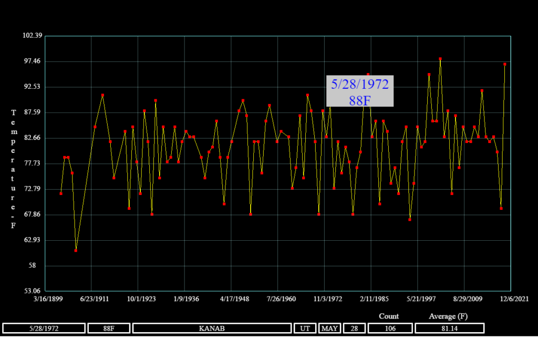Click the Count label
This screenshot has width=538, height=338.
[x=389, y=316]
